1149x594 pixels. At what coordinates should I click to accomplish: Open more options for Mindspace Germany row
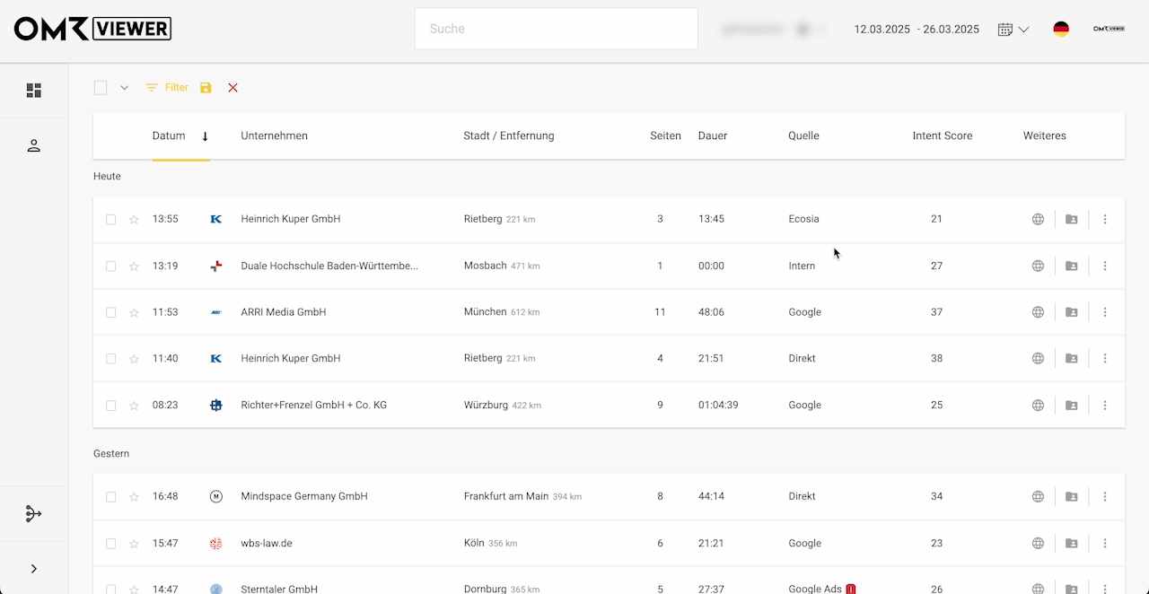pyautogui.click(x=1105, y=497)
